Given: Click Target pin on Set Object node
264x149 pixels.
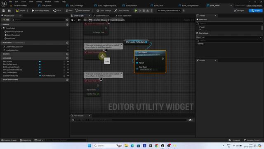Looking at the screenshot, I should point(137,63).
